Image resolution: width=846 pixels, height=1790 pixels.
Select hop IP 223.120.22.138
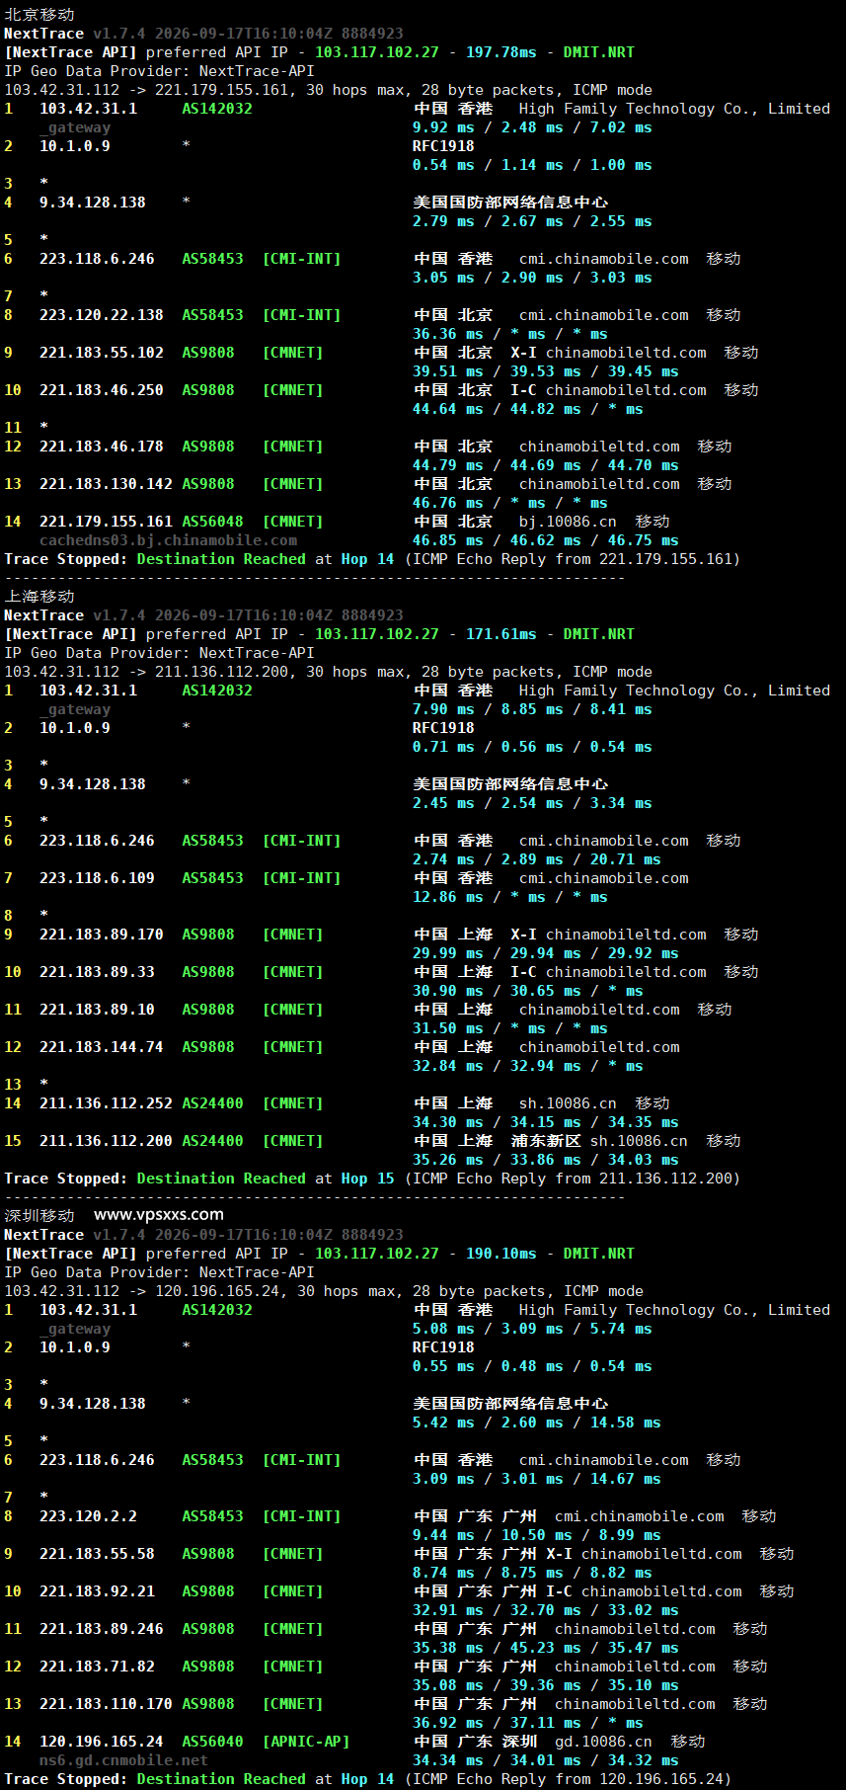pos(102,315)
